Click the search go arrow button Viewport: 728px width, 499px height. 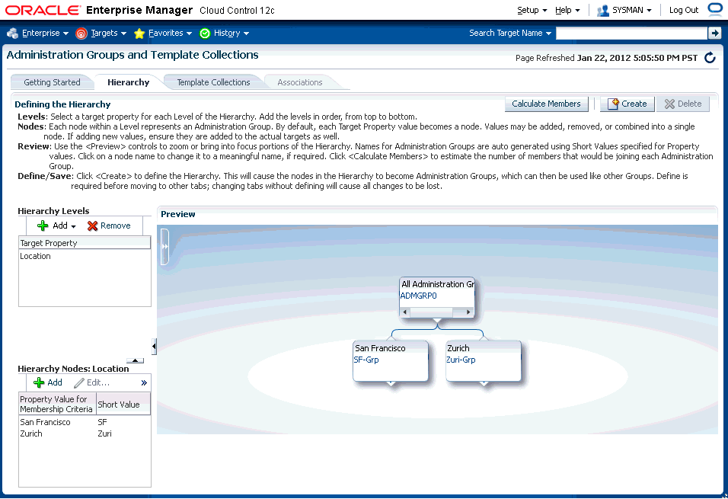coord(714,33)
